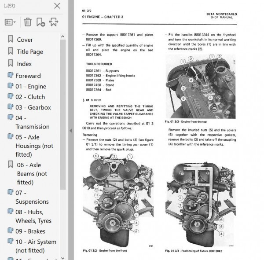Click the engine-from-the-top photo
The width and height of the screenshot is (264, 260).
click(201, 86)
